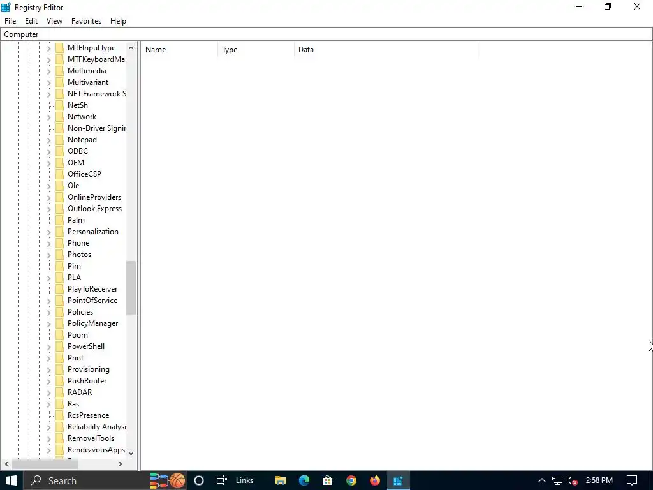Select the Poom folder icon

coord(60,335)
